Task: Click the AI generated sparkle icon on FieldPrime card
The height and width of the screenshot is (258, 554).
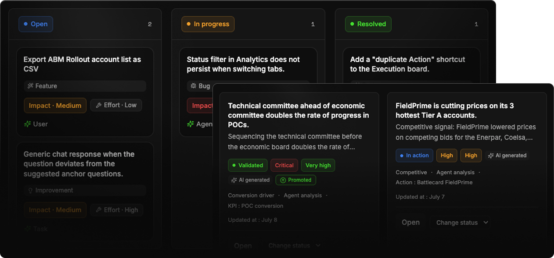Action: [491, 156]
